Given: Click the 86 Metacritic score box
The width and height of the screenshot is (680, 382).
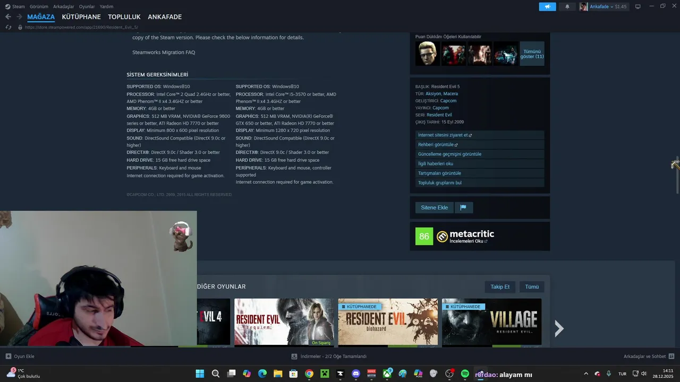Looking at the screenshot, I should point(424,236).
